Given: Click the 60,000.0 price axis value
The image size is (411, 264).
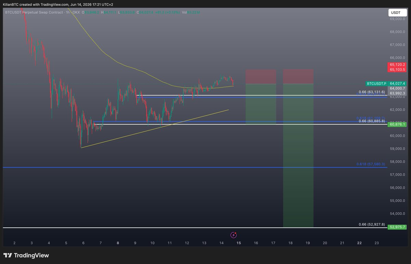Looking at the screenshot, I should click(397, 136).
